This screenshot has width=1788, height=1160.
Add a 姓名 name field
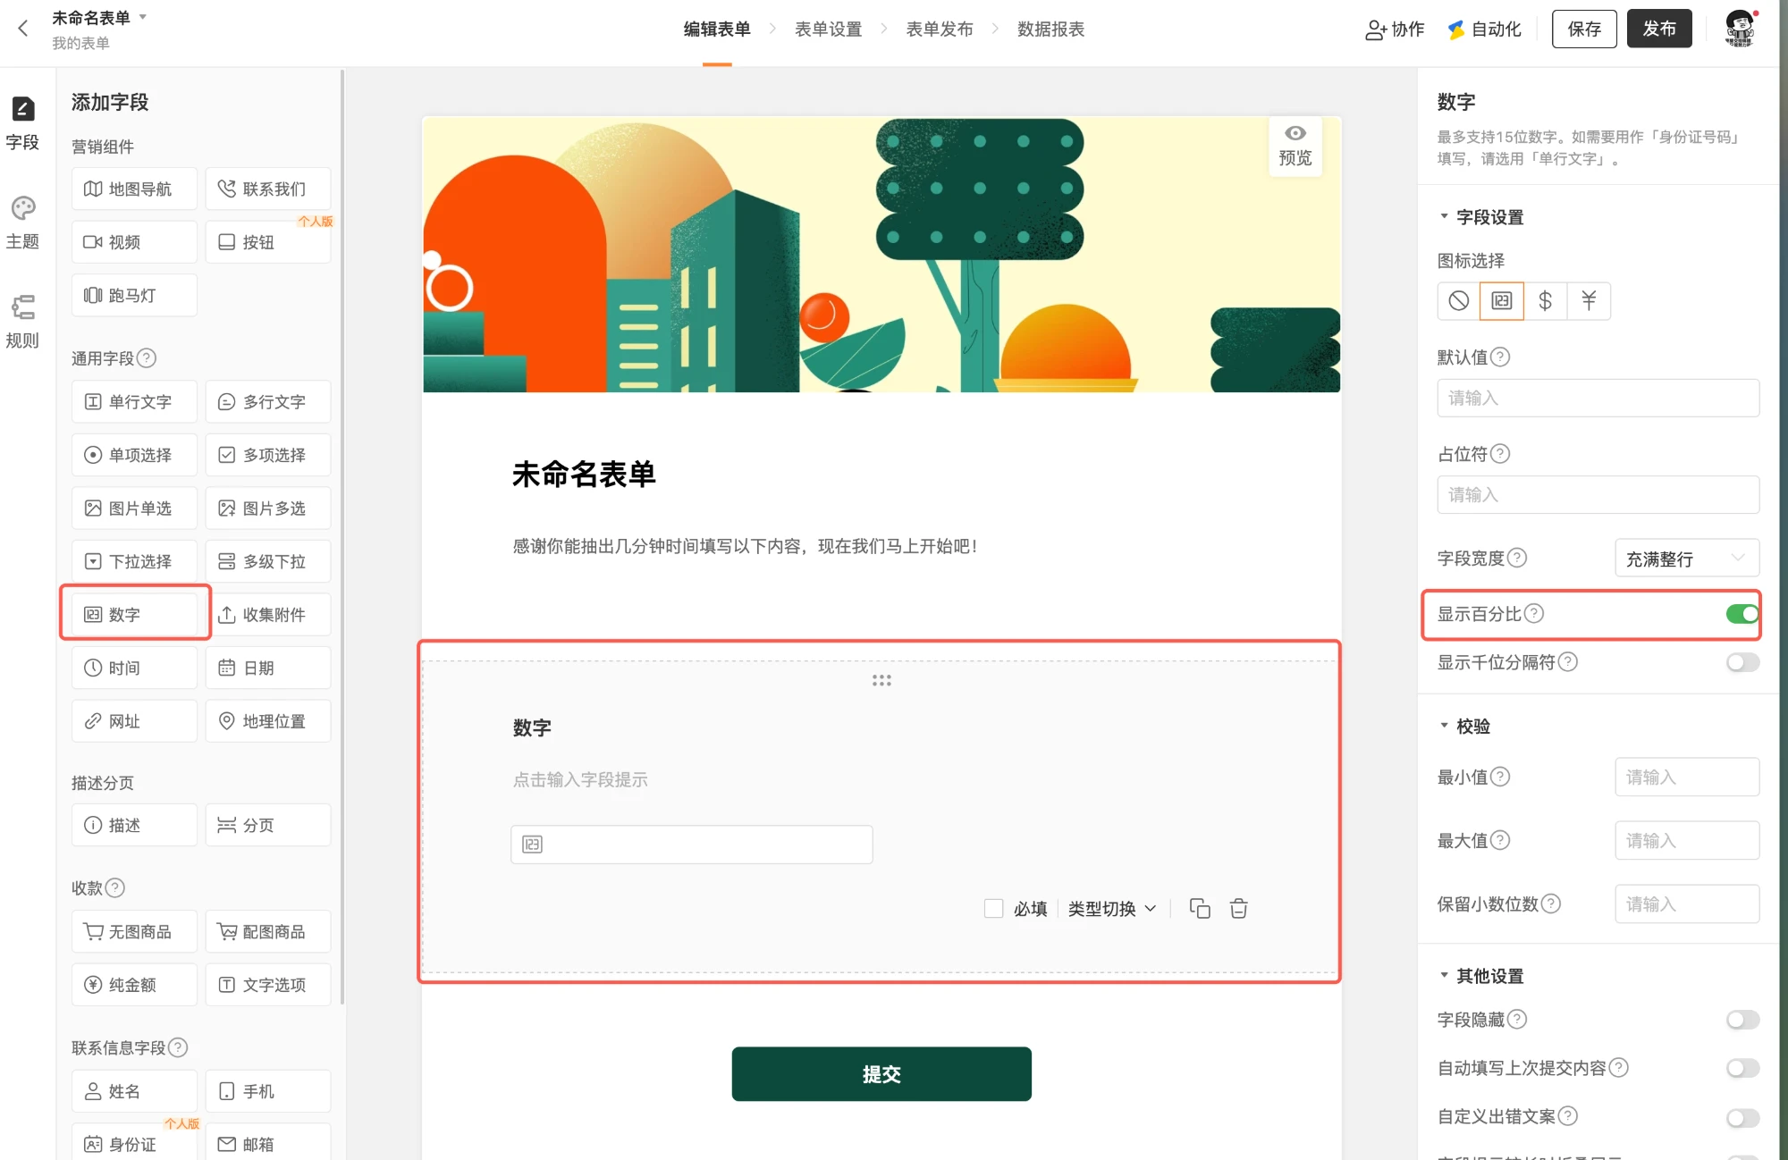(134, 1091)
